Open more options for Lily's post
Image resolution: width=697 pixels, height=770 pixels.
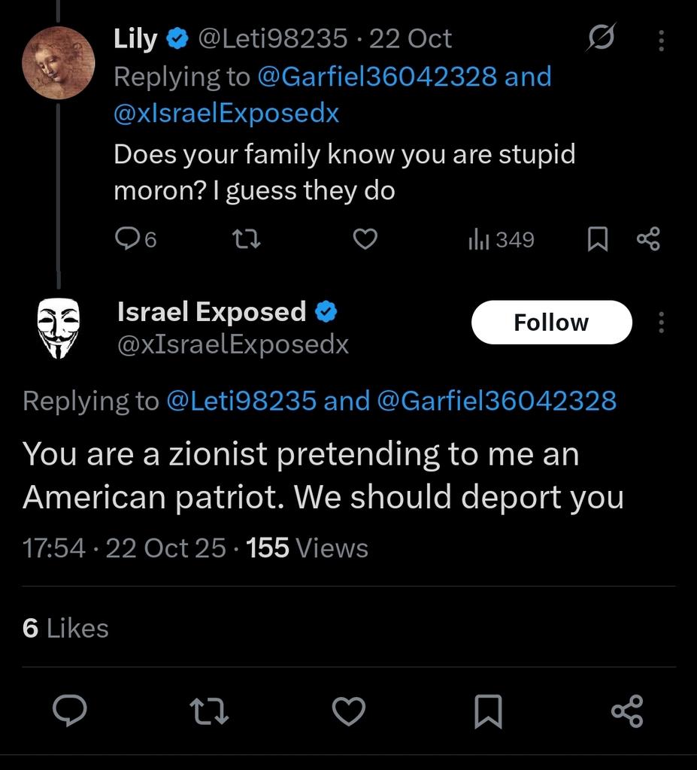coord(661,40)
